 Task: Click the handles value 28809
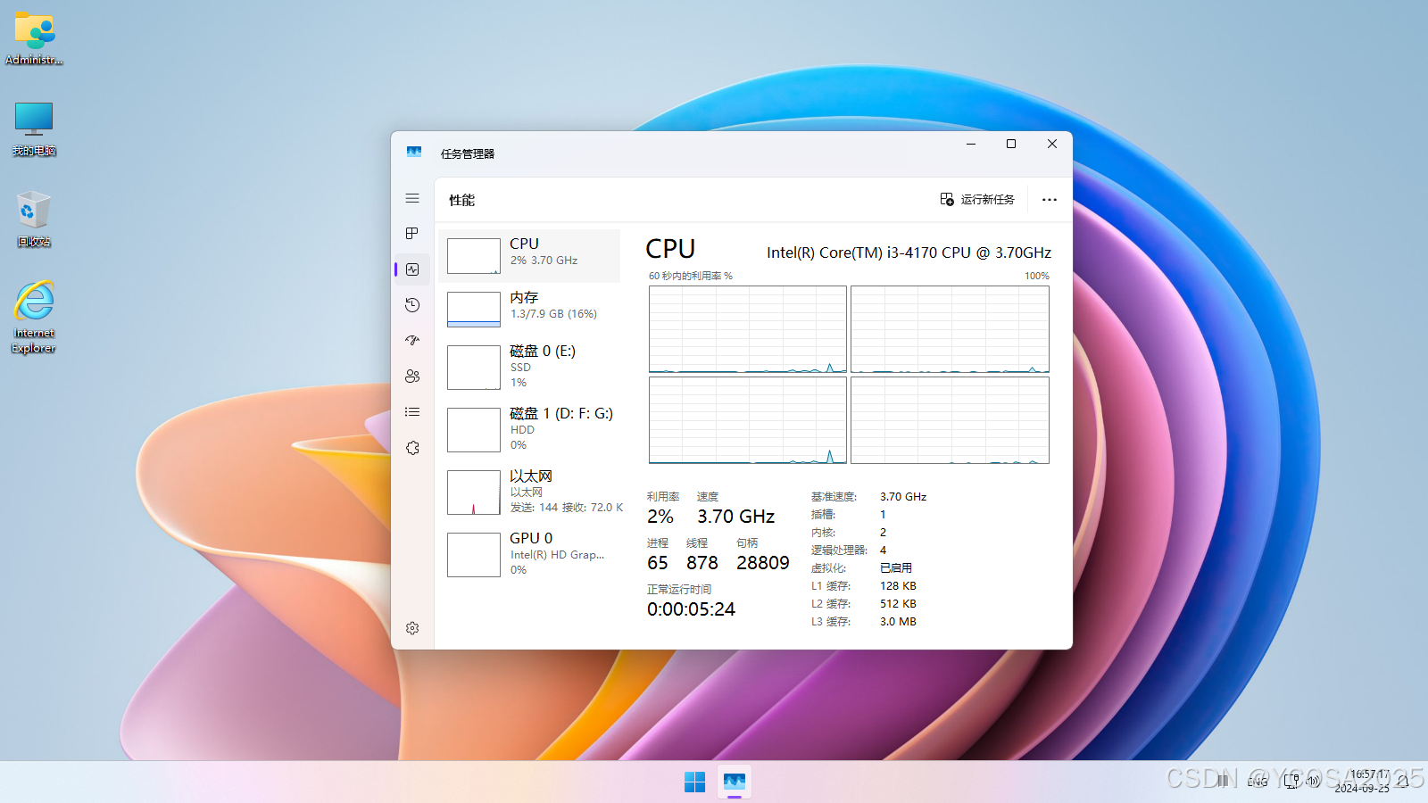(x=763, y=563)
